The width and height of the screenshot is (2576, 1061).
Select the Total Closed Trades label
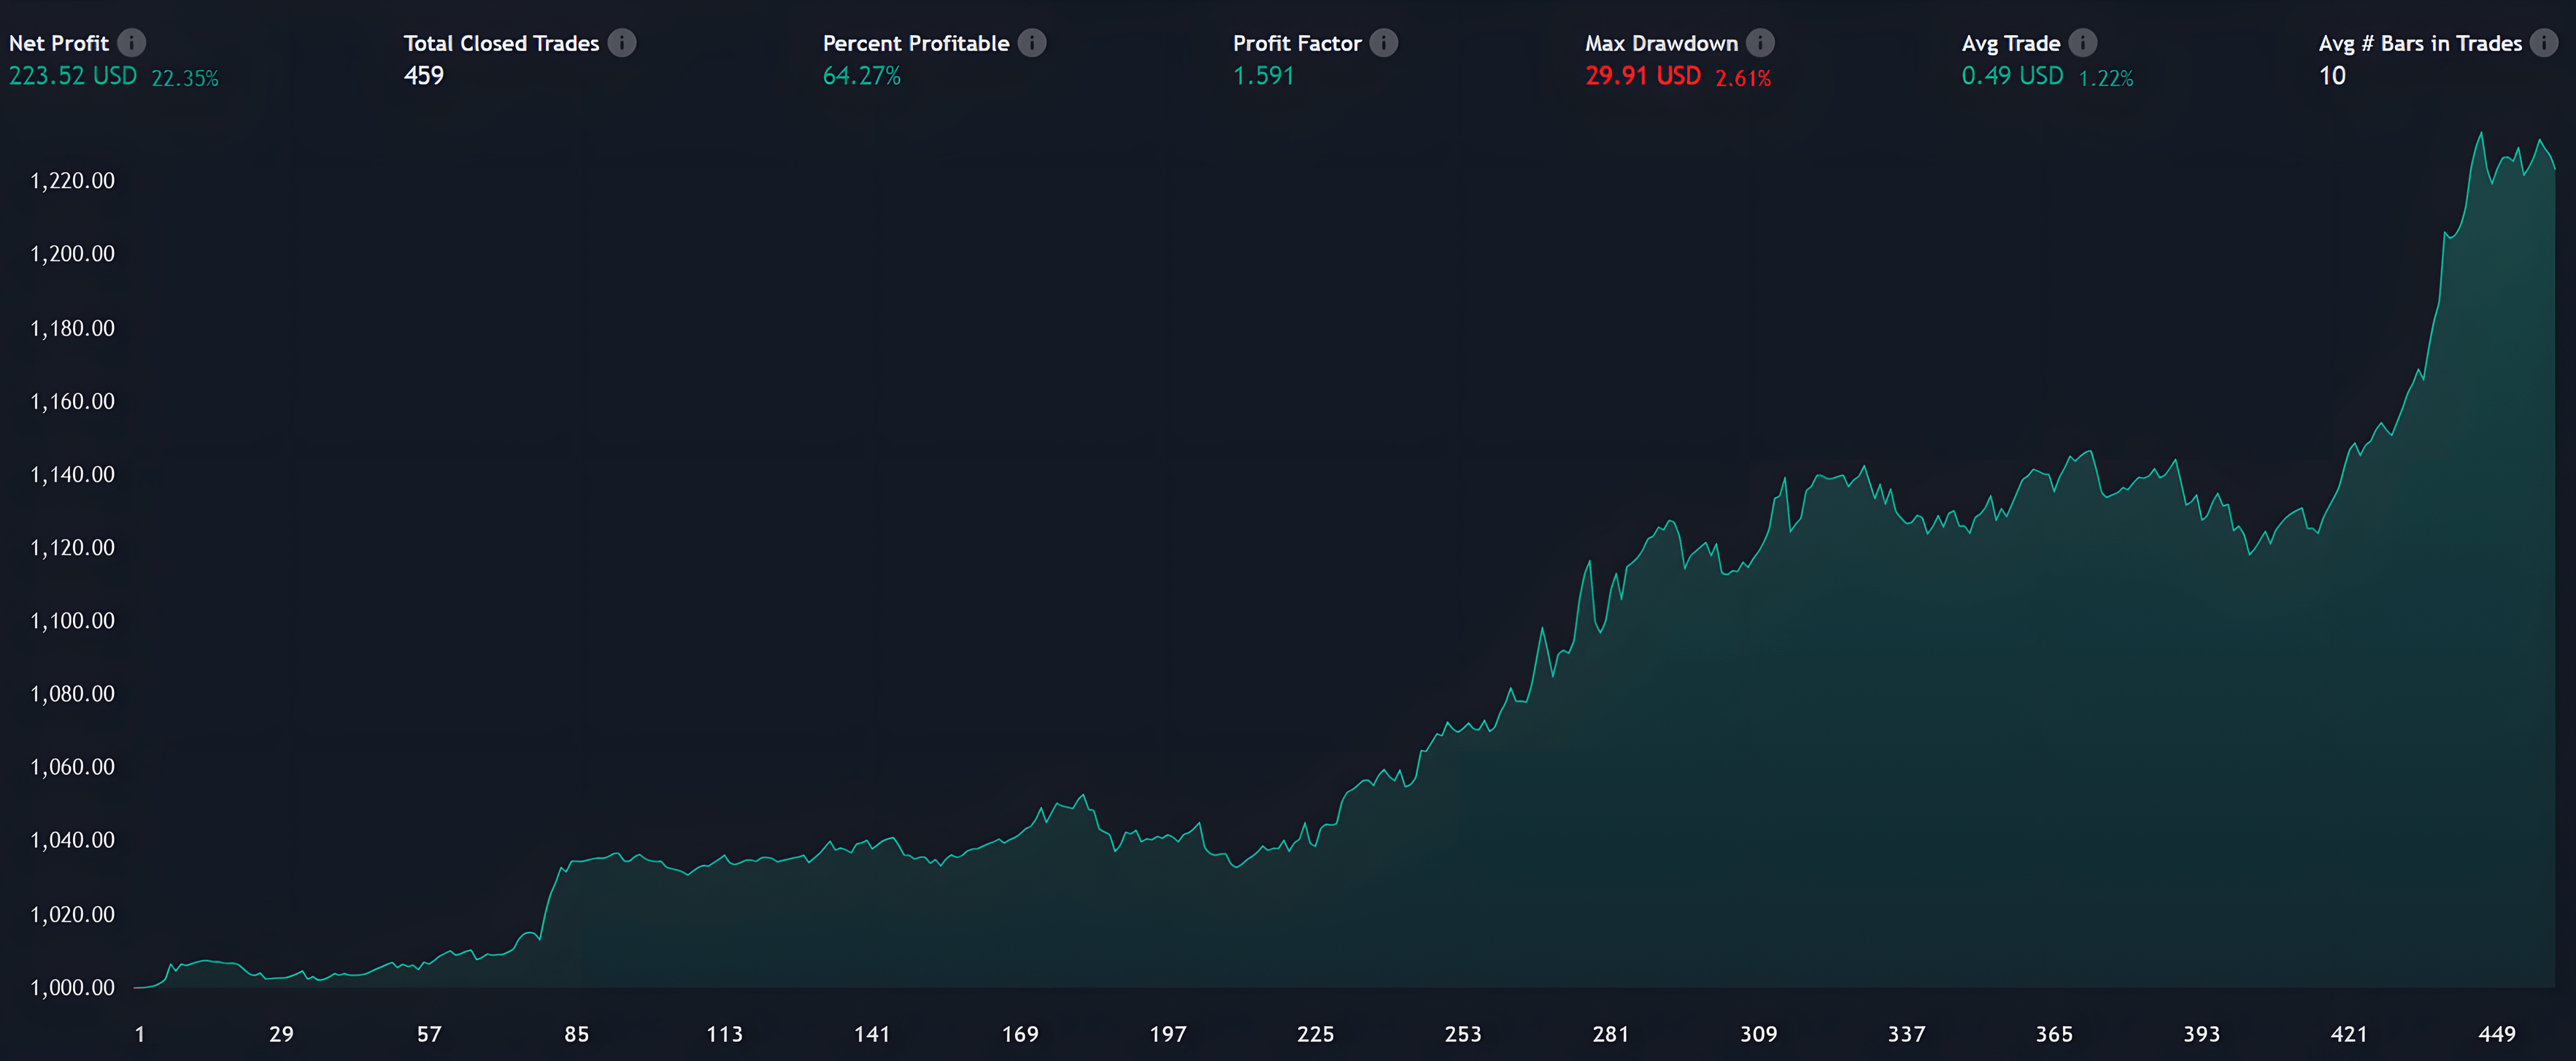coord(502,43)
